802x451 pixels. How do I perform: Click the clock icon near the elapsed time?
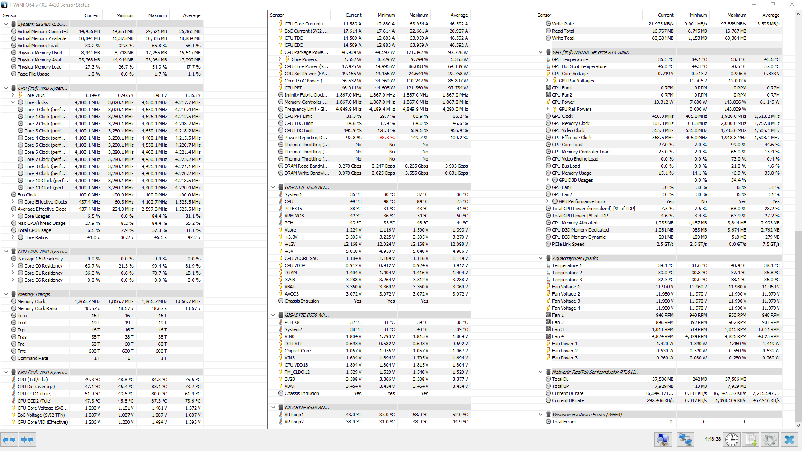[x=732, y=440]
